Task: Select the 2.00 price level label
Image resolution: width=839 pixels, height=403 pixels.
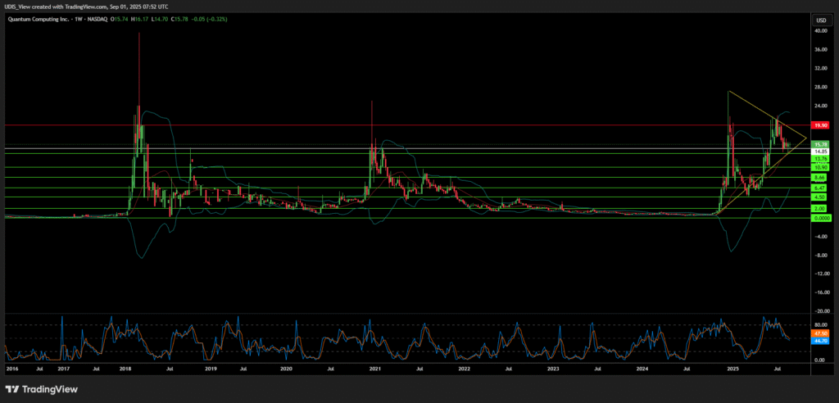Action: click(x=819, y=208)
